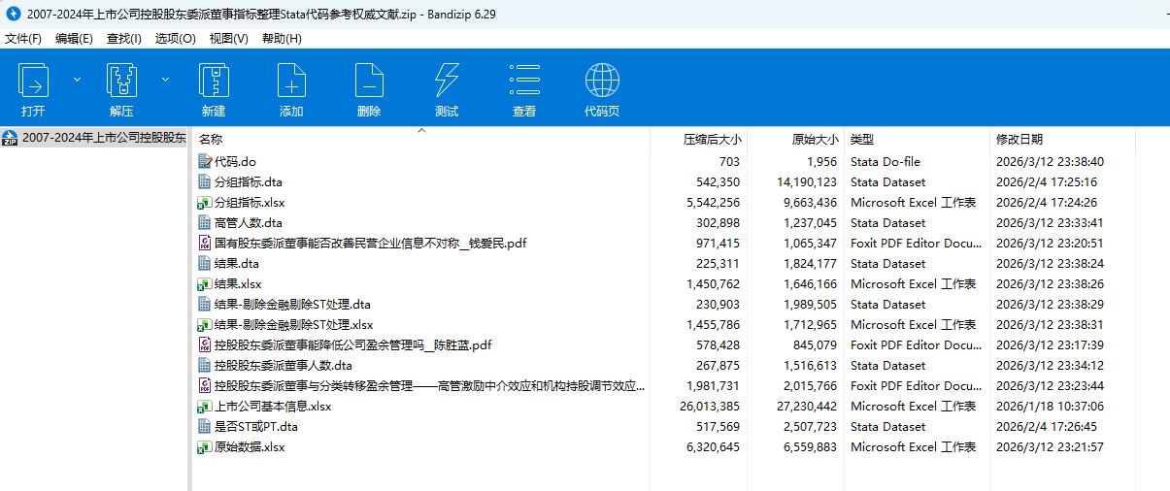1170x491 pixels.
Task: Click the icon of 结果-剔除金融剔除ST处理.xlsx
Action: [x=204, y=325]
